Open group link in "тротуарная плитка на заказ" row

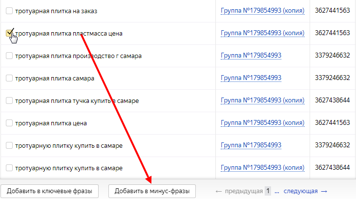click(x=262, y=11)
